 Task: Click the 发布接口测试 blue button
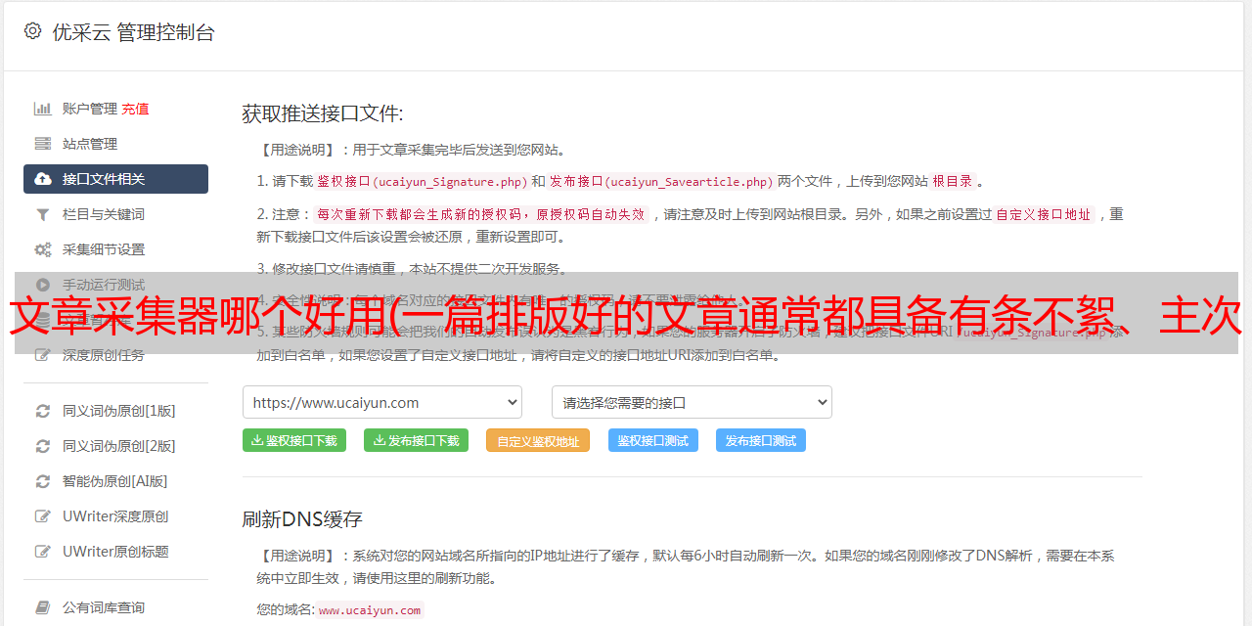tap(761, 440)
